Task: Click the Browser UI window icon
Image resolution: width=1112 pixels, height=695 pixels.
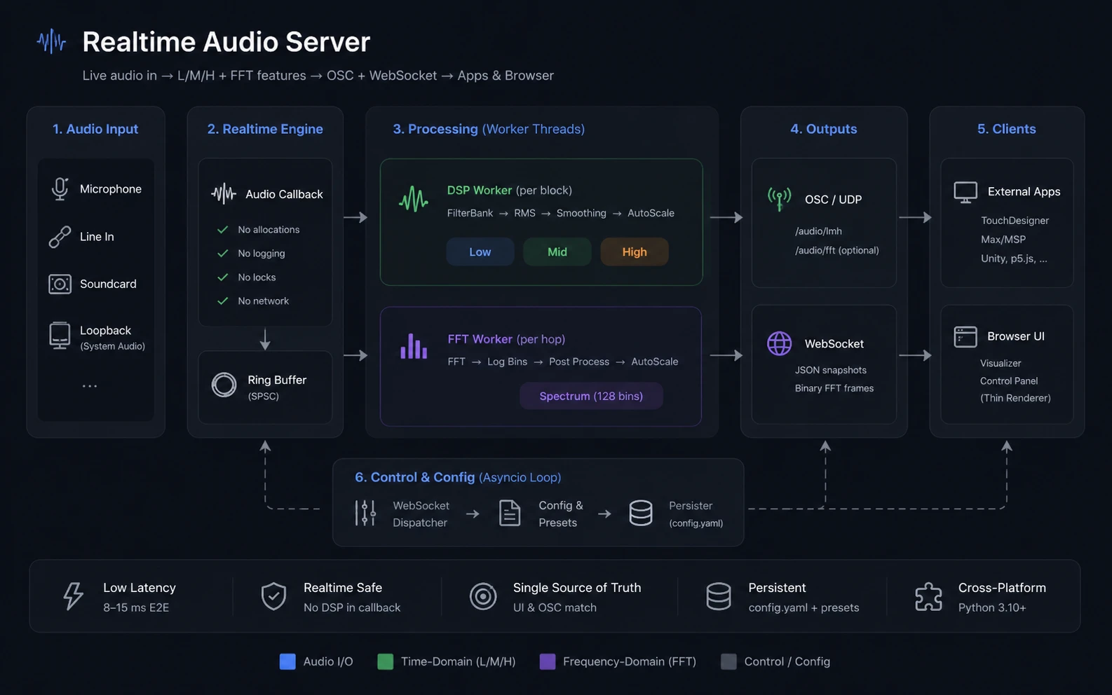Action: pos(965,337)
